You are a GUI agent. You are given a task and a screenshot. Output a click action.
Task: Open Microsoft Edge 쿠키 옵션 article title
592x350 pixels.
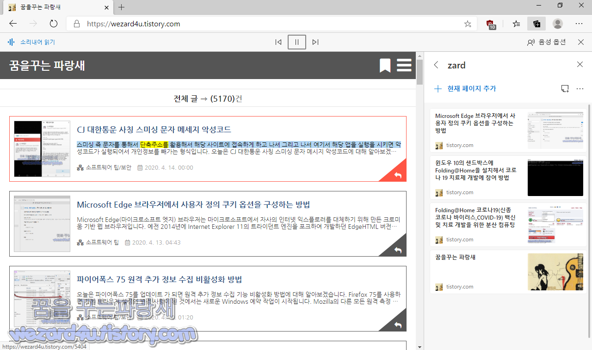[x=193, y=204]
